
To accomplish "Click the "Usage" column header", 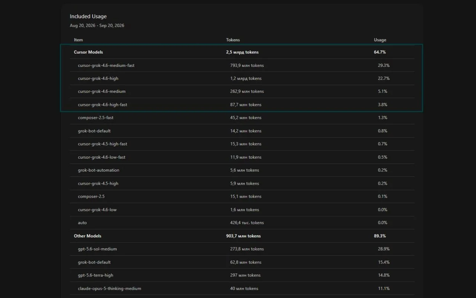I will coord(380,40).
